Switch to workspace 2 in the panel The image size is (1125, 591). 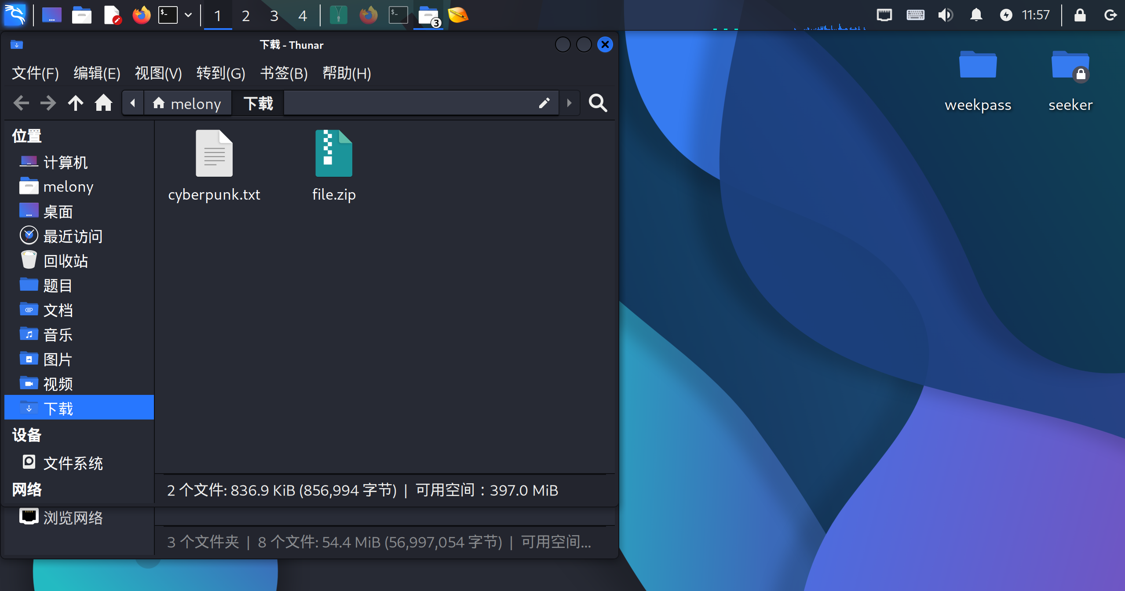click(246, 16)
